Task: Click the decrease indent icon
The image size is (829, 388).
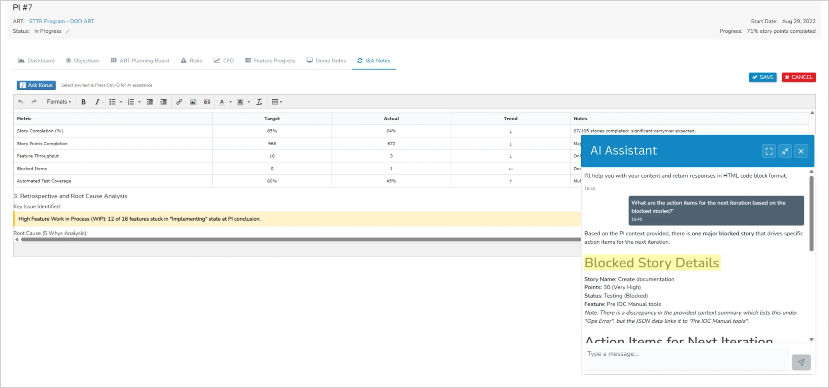Action: point(150,102)
